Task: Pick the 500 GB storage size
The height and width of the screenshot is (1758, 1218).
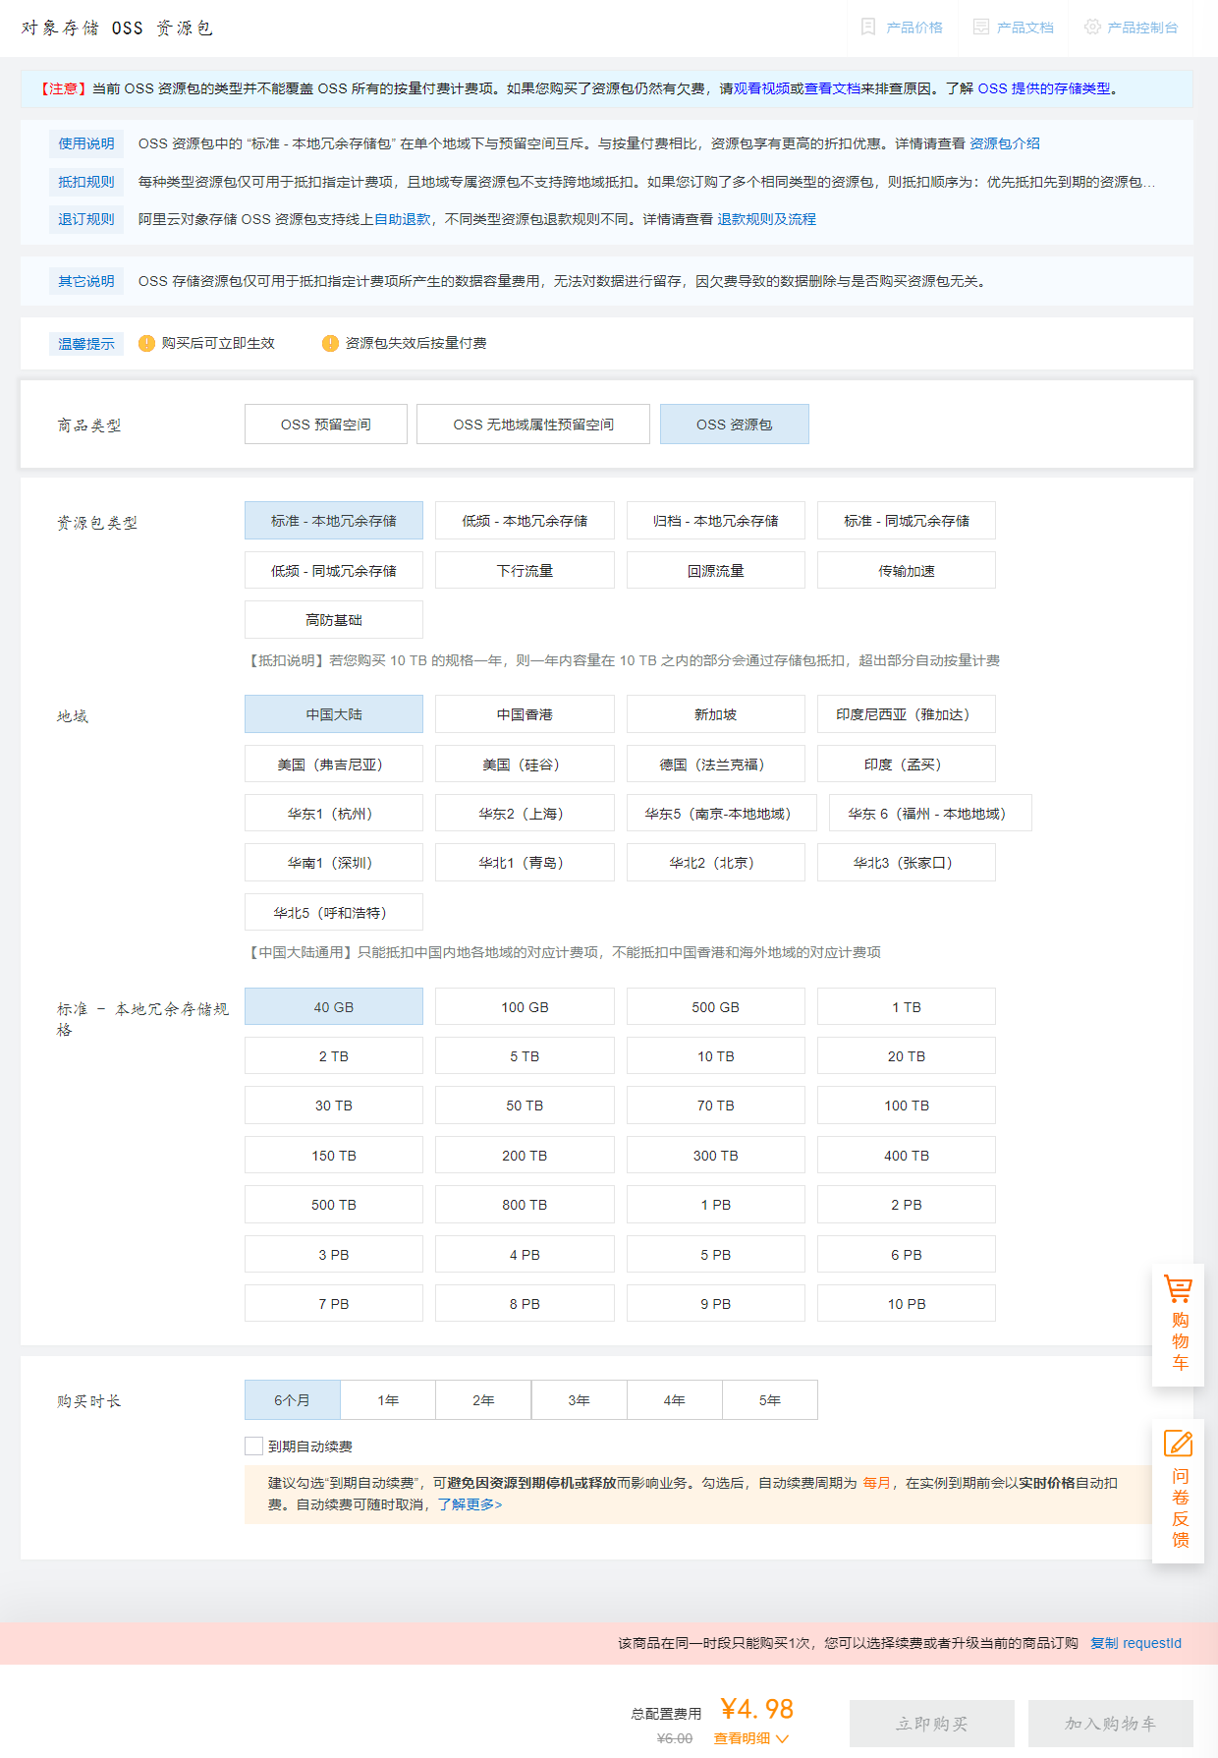Action: pyautogui.click(x=716, y=1006)
